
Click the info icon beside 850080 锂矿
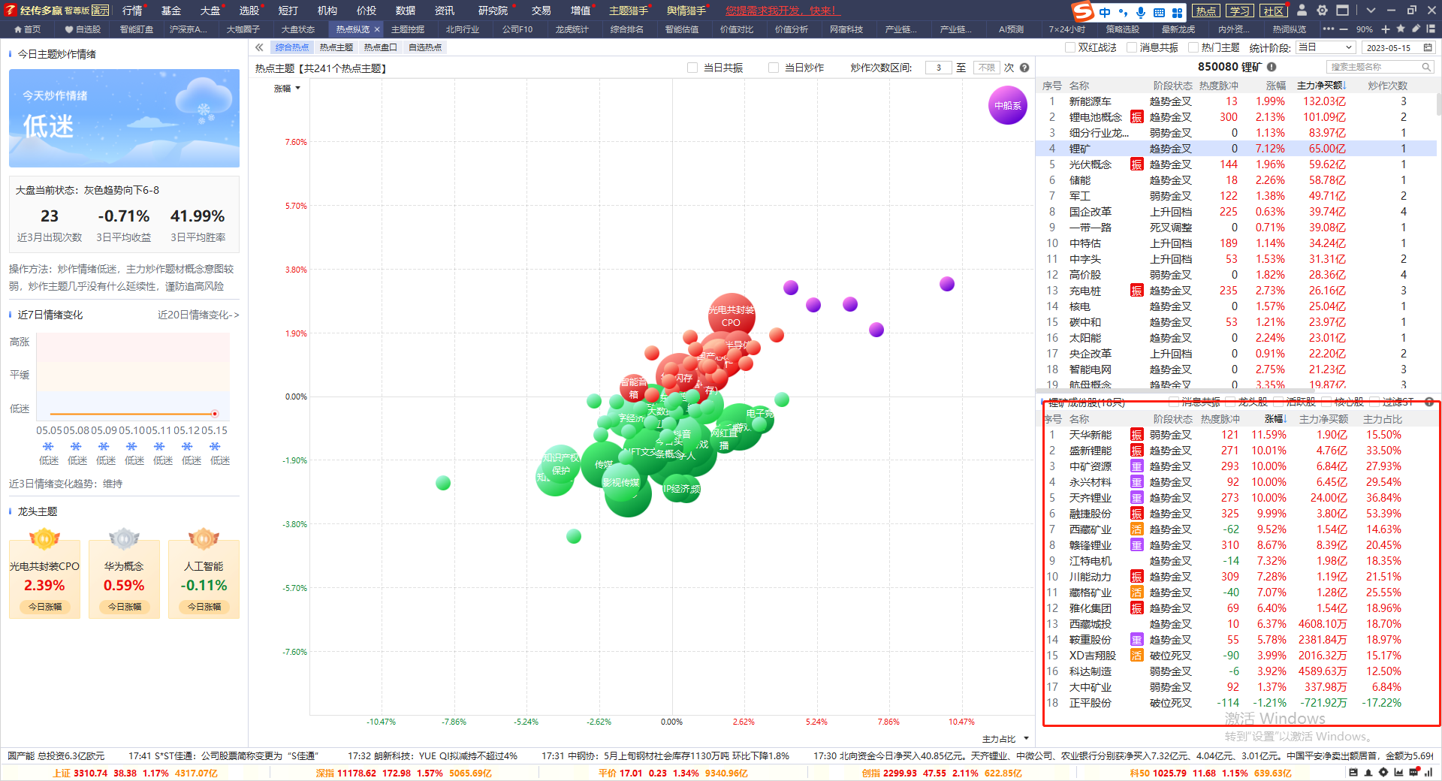tap(1272, 67)
